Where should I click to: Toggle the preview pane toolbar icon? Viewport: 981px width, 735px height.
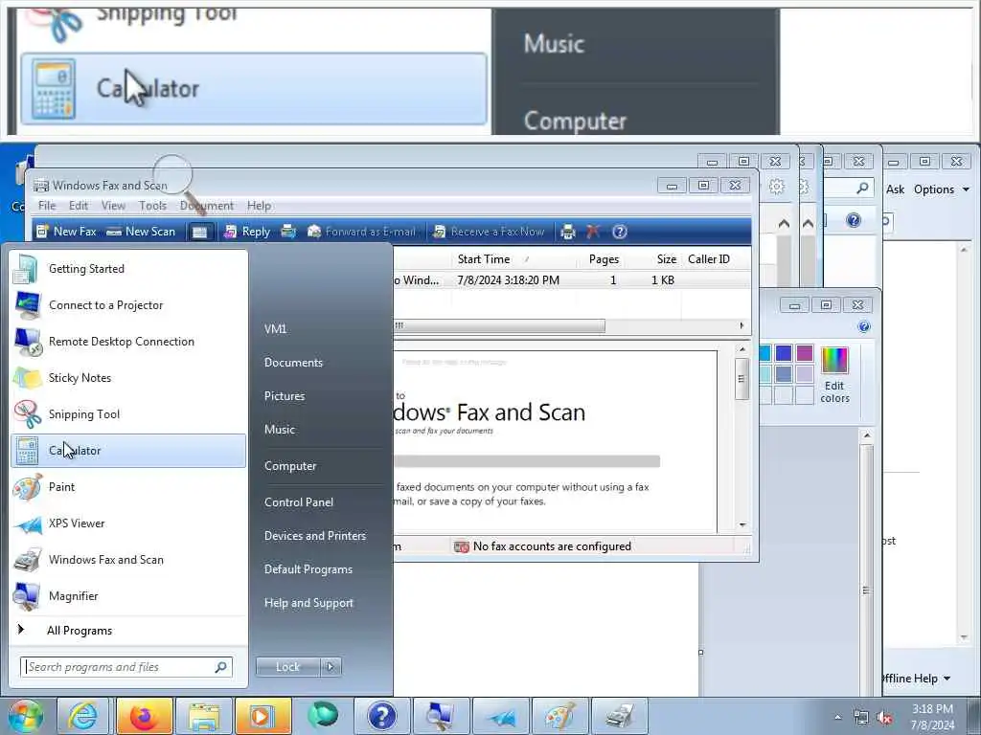[199, 233]
